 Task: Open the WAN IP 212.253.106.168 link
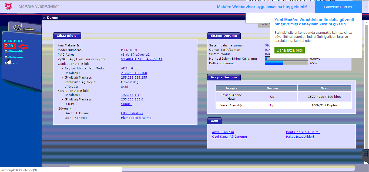(x=134, y=73)
